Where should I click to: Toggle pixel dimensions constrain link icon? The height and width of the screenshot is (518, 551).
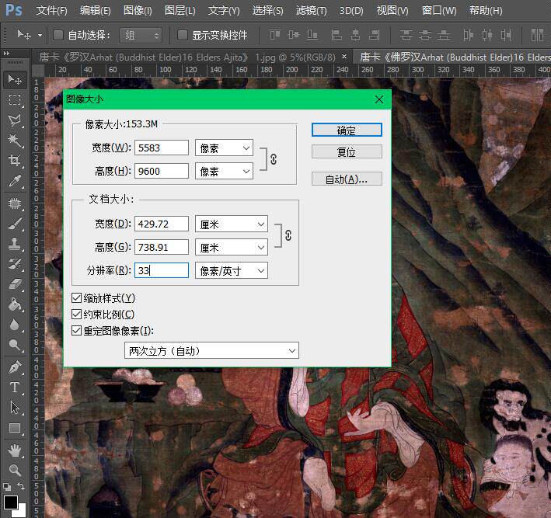[x=274, y=159]
